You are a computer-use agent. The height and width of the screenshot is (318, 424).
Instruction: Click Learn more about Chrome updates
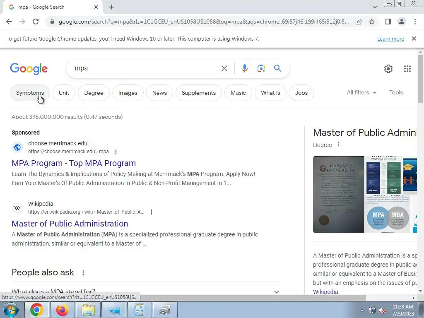pyautogui.click(x=390, y=39)
